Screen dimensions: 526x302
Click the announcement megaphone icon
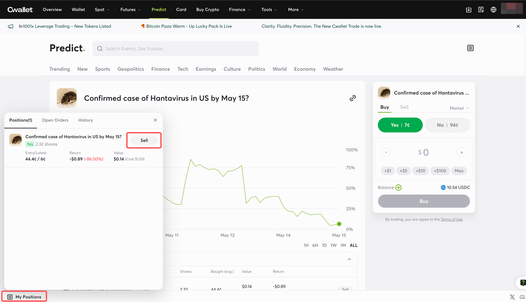(11, 26)
